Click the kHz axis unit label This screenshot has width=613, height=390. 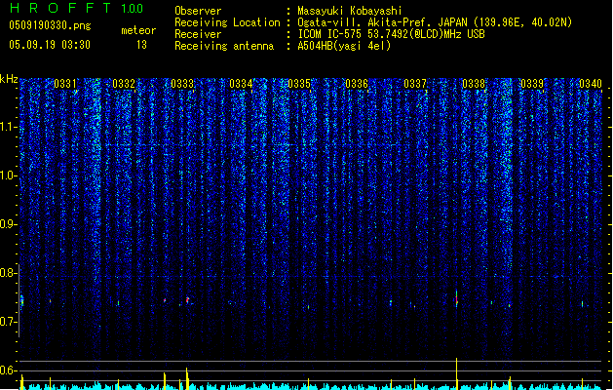(9, 79)
